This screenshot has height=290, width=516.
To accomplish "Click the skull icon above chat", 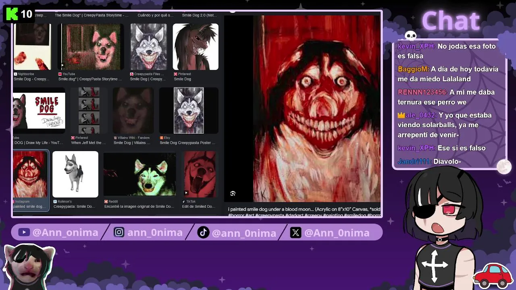I will (410, 36).
